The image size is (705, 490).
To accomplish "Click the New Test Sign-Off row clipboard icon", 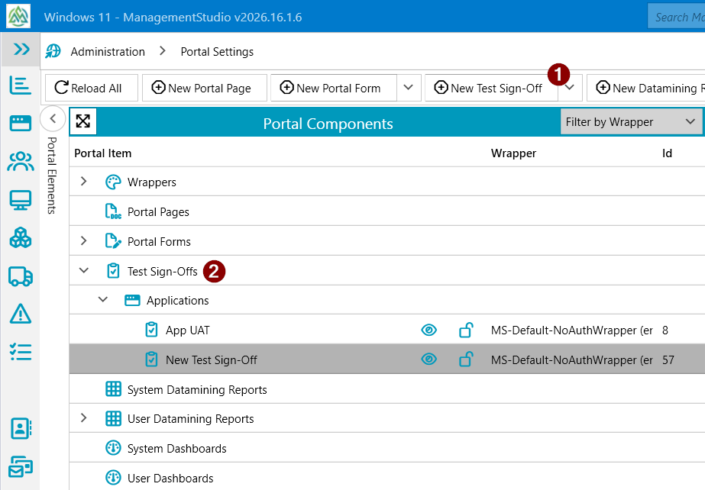I will pos(151,359).
